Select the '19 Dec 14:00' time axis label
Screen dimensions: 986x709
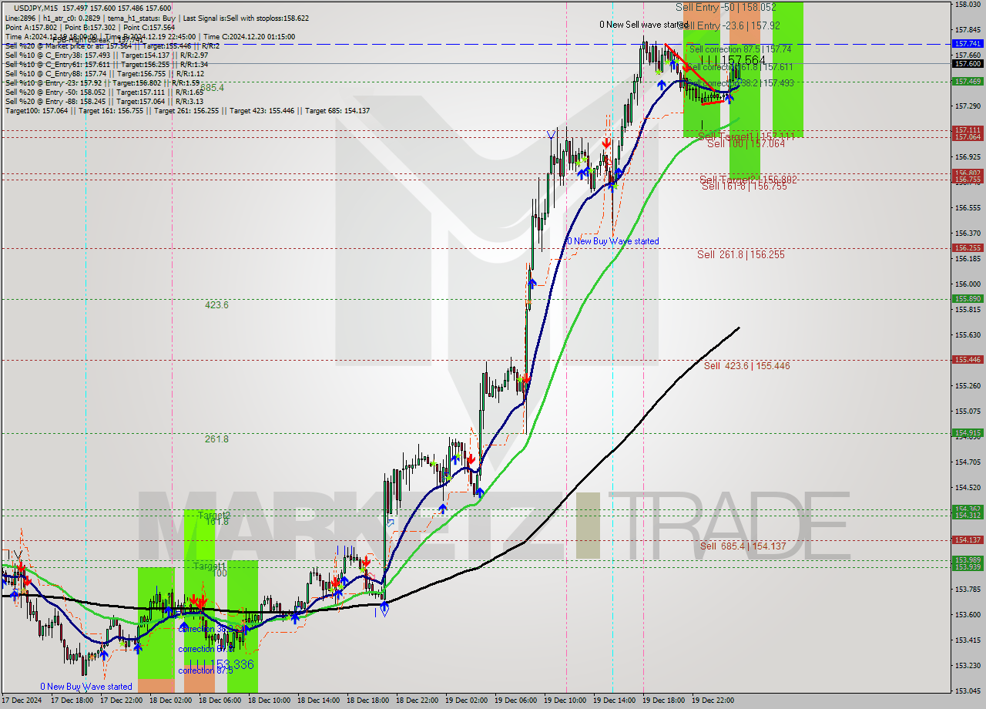point(614,701)
